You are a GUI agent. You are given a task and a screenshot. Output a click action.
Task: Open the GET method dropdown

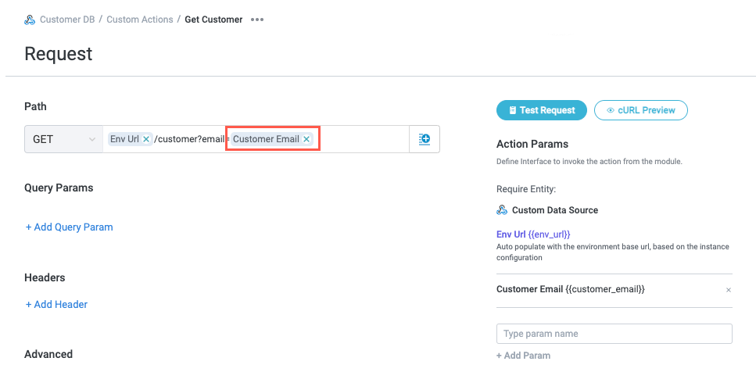point(63,139)
